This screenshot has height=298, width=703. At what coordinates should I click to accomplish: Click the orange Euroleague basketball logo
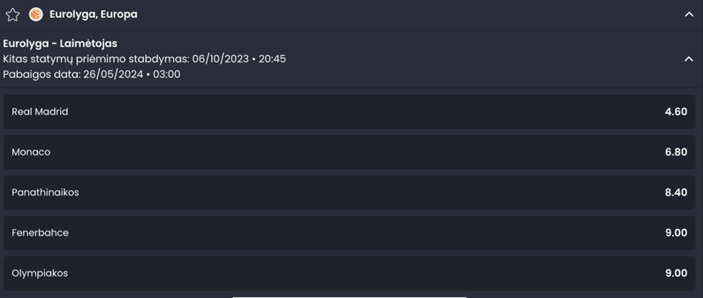(36, 15)
